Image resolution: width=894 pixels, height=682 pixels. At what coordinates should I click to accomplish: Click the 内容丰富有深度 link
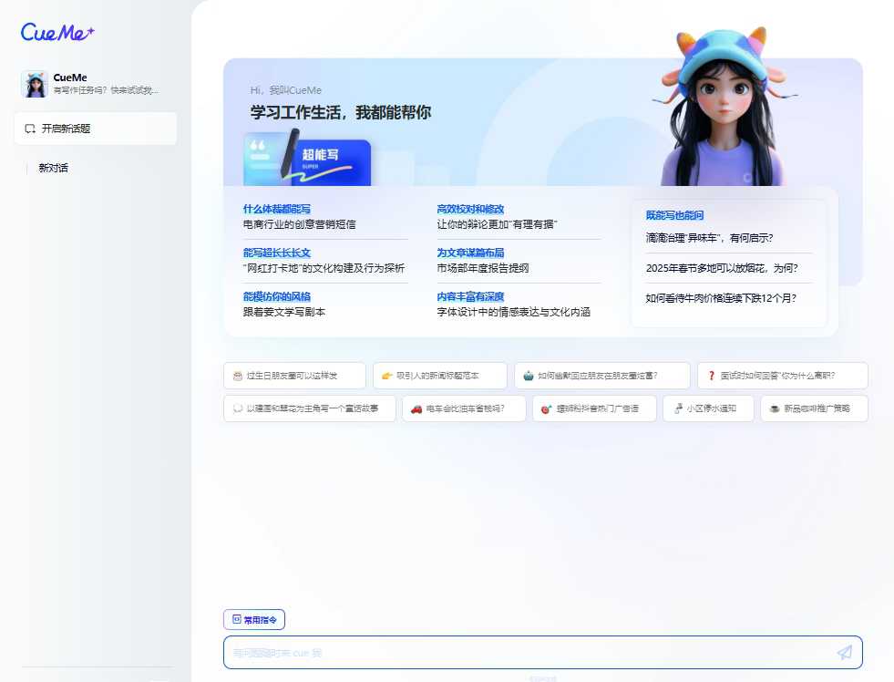pyautogui.click(x=471, y=296)
